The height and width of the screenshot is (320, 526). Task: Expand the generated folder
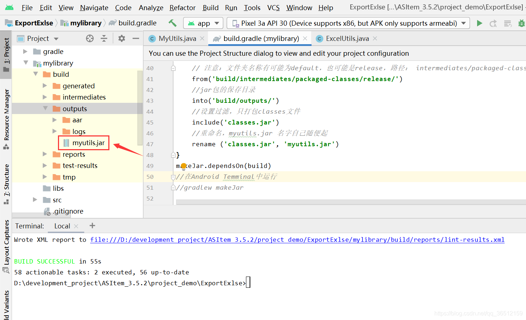tap(45, 86)
